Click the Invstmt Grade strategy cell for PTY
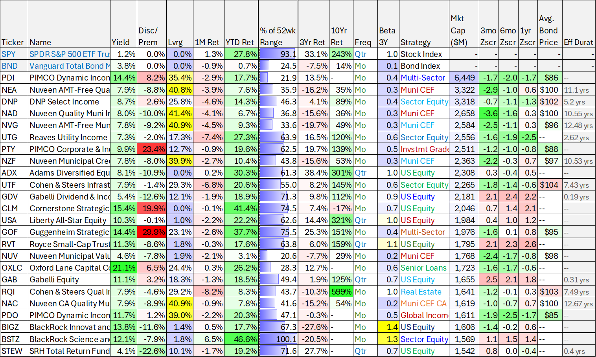Viewport: 596px width, 357px height. (424, 149)
